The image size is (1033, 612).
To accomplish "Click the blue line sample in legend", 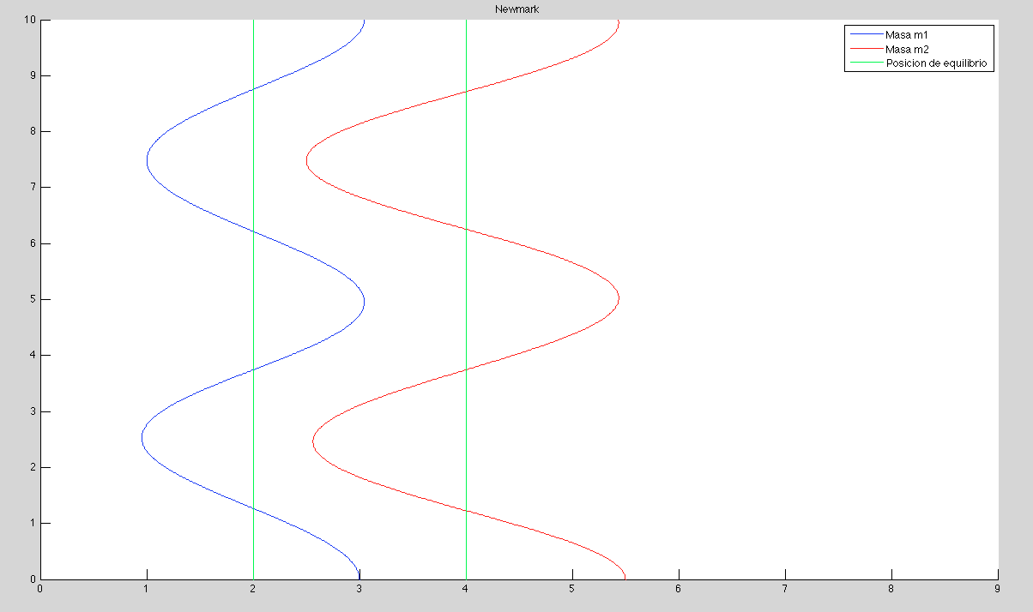I will pos(865,35).
